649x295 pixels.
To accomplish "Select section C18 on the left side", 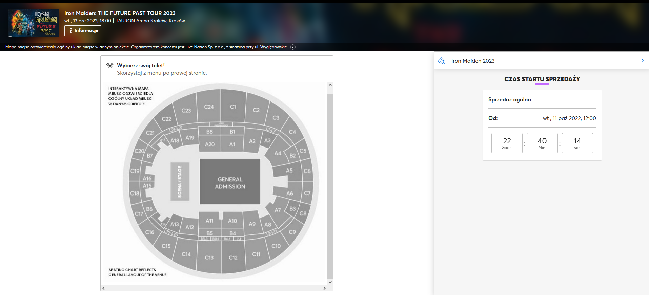I will pos(135,193).
